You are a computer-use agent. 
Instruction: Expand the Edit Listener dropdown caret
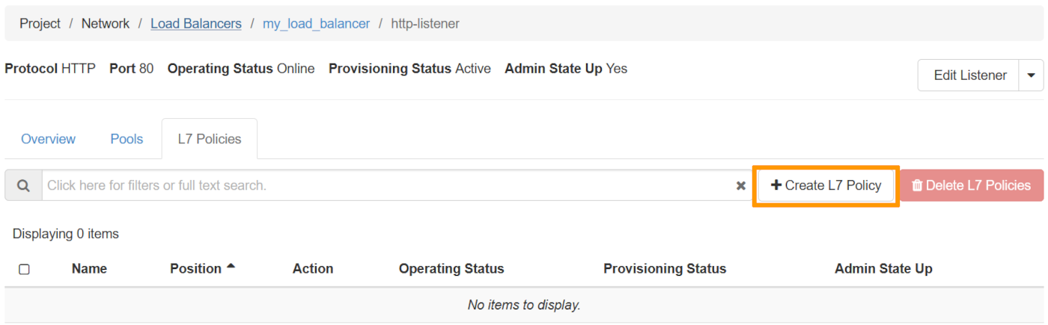(x=1031, y=75)
